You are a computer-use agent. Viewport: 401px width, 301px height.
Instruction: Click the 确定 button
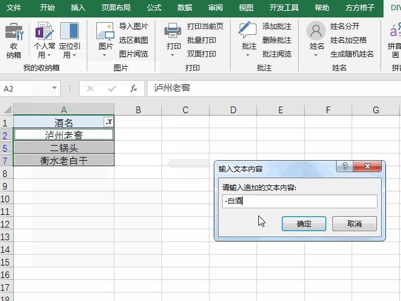click(304, 224)
